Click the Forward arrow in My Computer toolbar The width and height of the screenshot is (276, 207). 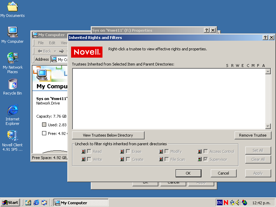61,51
